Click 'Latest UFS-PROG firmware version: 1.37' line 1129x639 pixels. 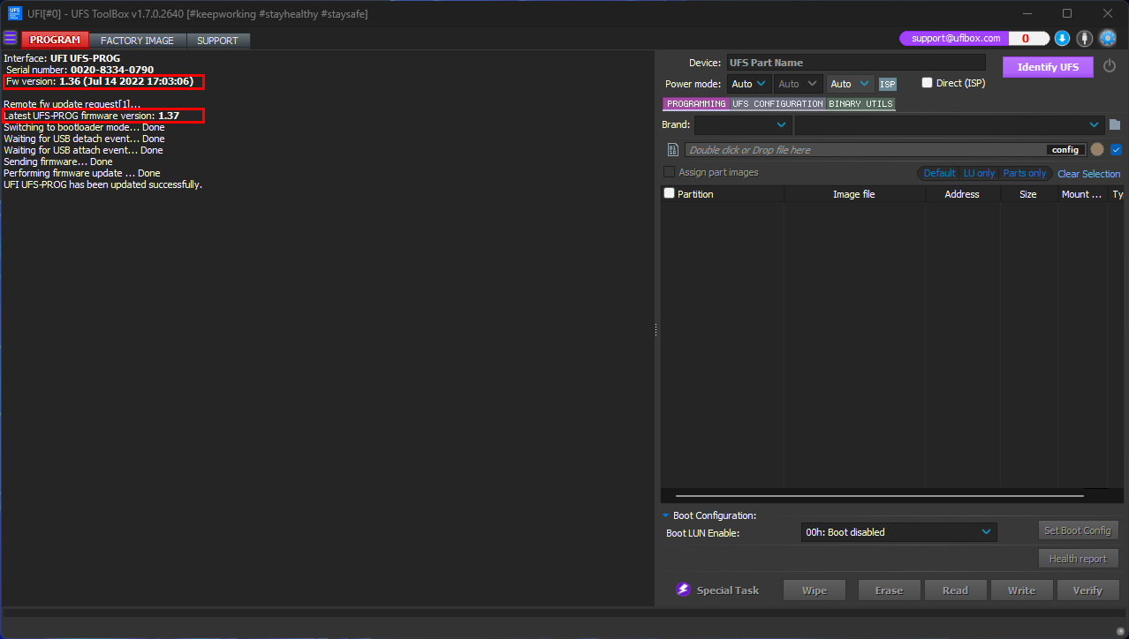pyautogui.click(x=92, y=116)
